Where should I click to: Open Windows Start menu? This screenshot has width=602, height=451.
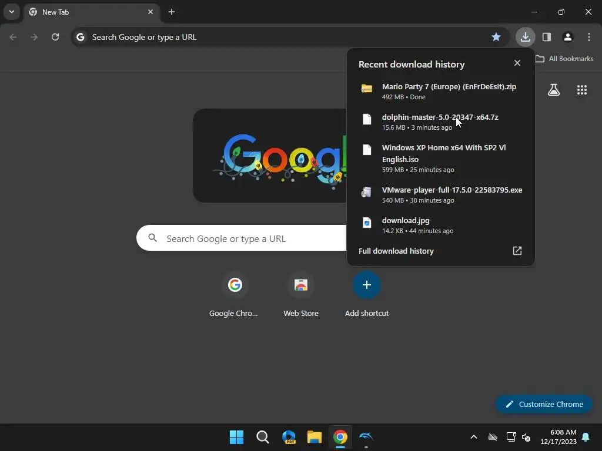tap(236, 437)
